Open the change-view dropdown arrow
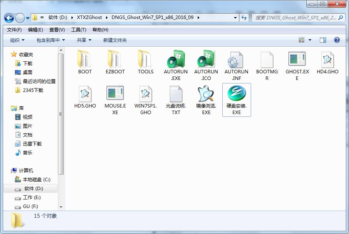The image size is (349, 234). 309,40
